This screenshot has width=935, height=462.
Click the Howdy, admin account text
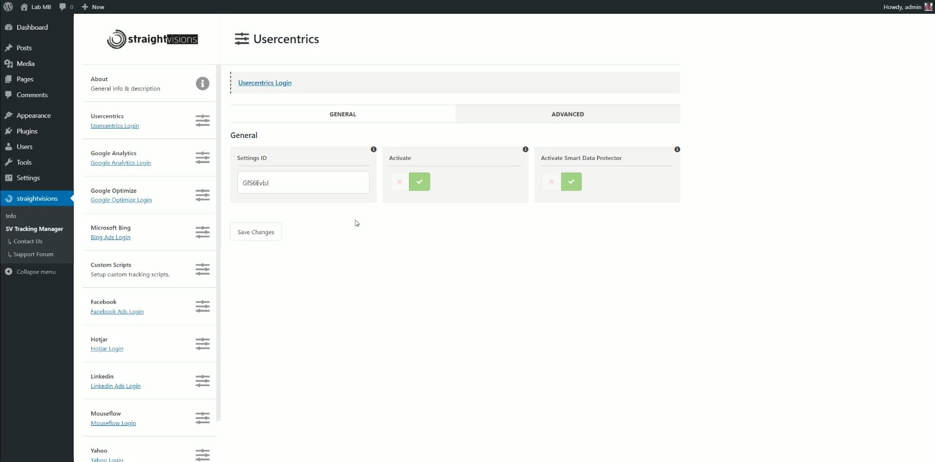902,7
